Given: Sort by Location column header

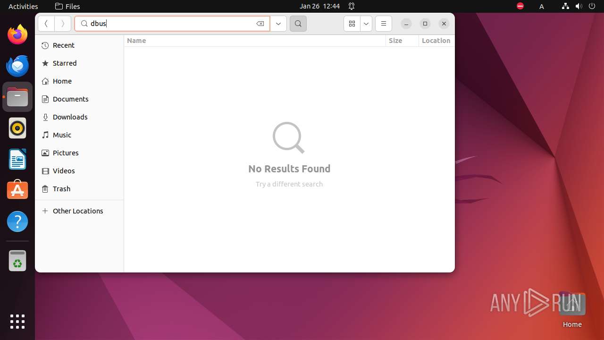Looking at the screenshot, I should pyautogui.click(x=436, y=41).
